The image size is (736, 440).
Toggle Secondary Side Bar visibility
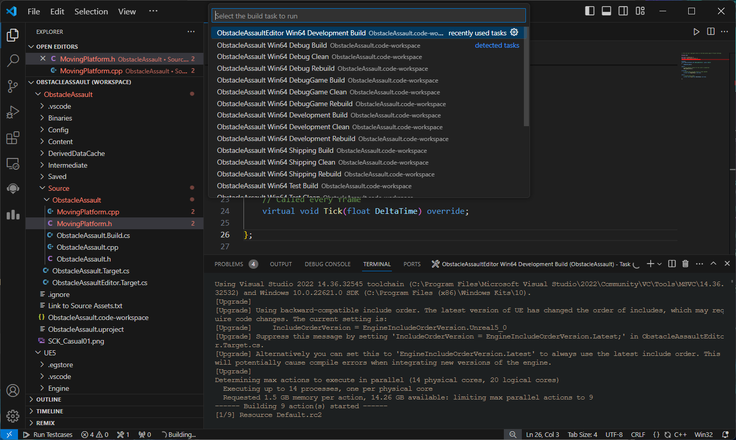point(623,11)
